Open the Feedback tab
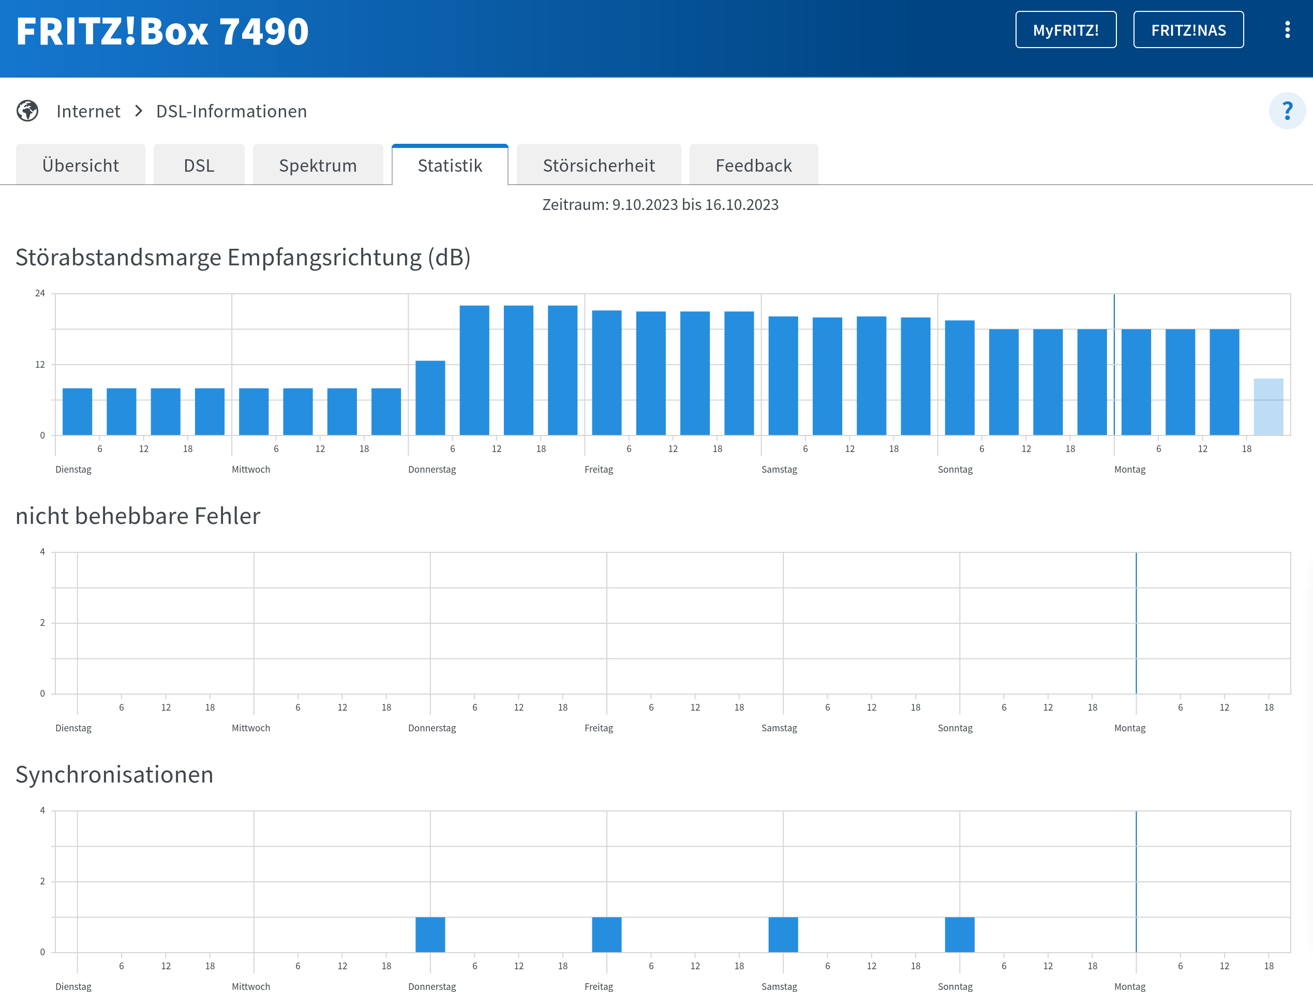The height and width of the screenshot is (992, 1313). (753, 165)
